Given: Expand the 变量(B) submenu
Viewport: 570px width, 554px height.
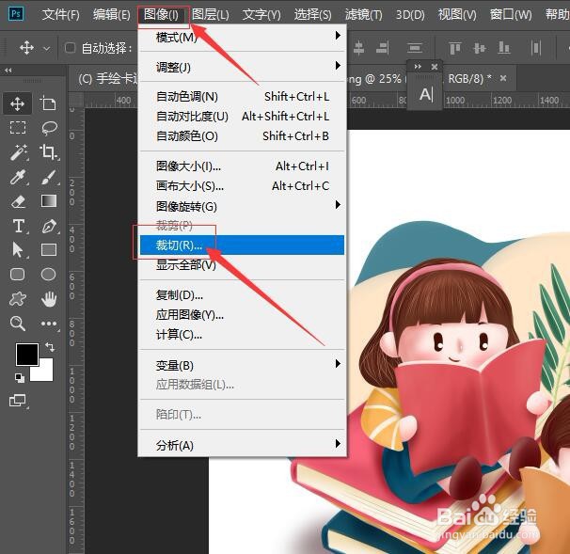Looking at the screenshot, I should pos(242,365).
